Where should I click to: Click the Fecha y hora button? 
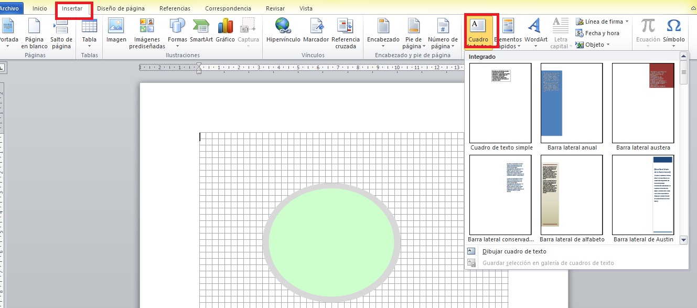click(597, 33)
